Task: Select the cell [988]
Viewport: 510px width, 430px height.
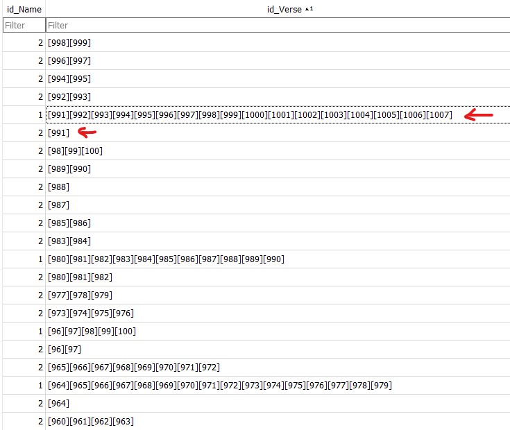Action: [x=278, y=187]
